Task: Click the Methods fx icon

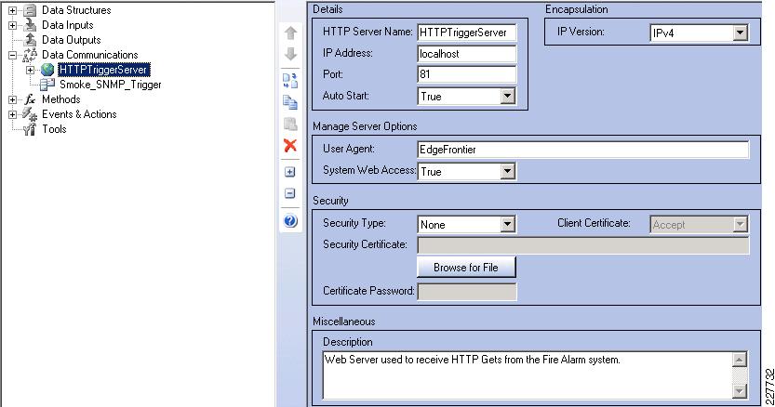Action: (30, 99)
